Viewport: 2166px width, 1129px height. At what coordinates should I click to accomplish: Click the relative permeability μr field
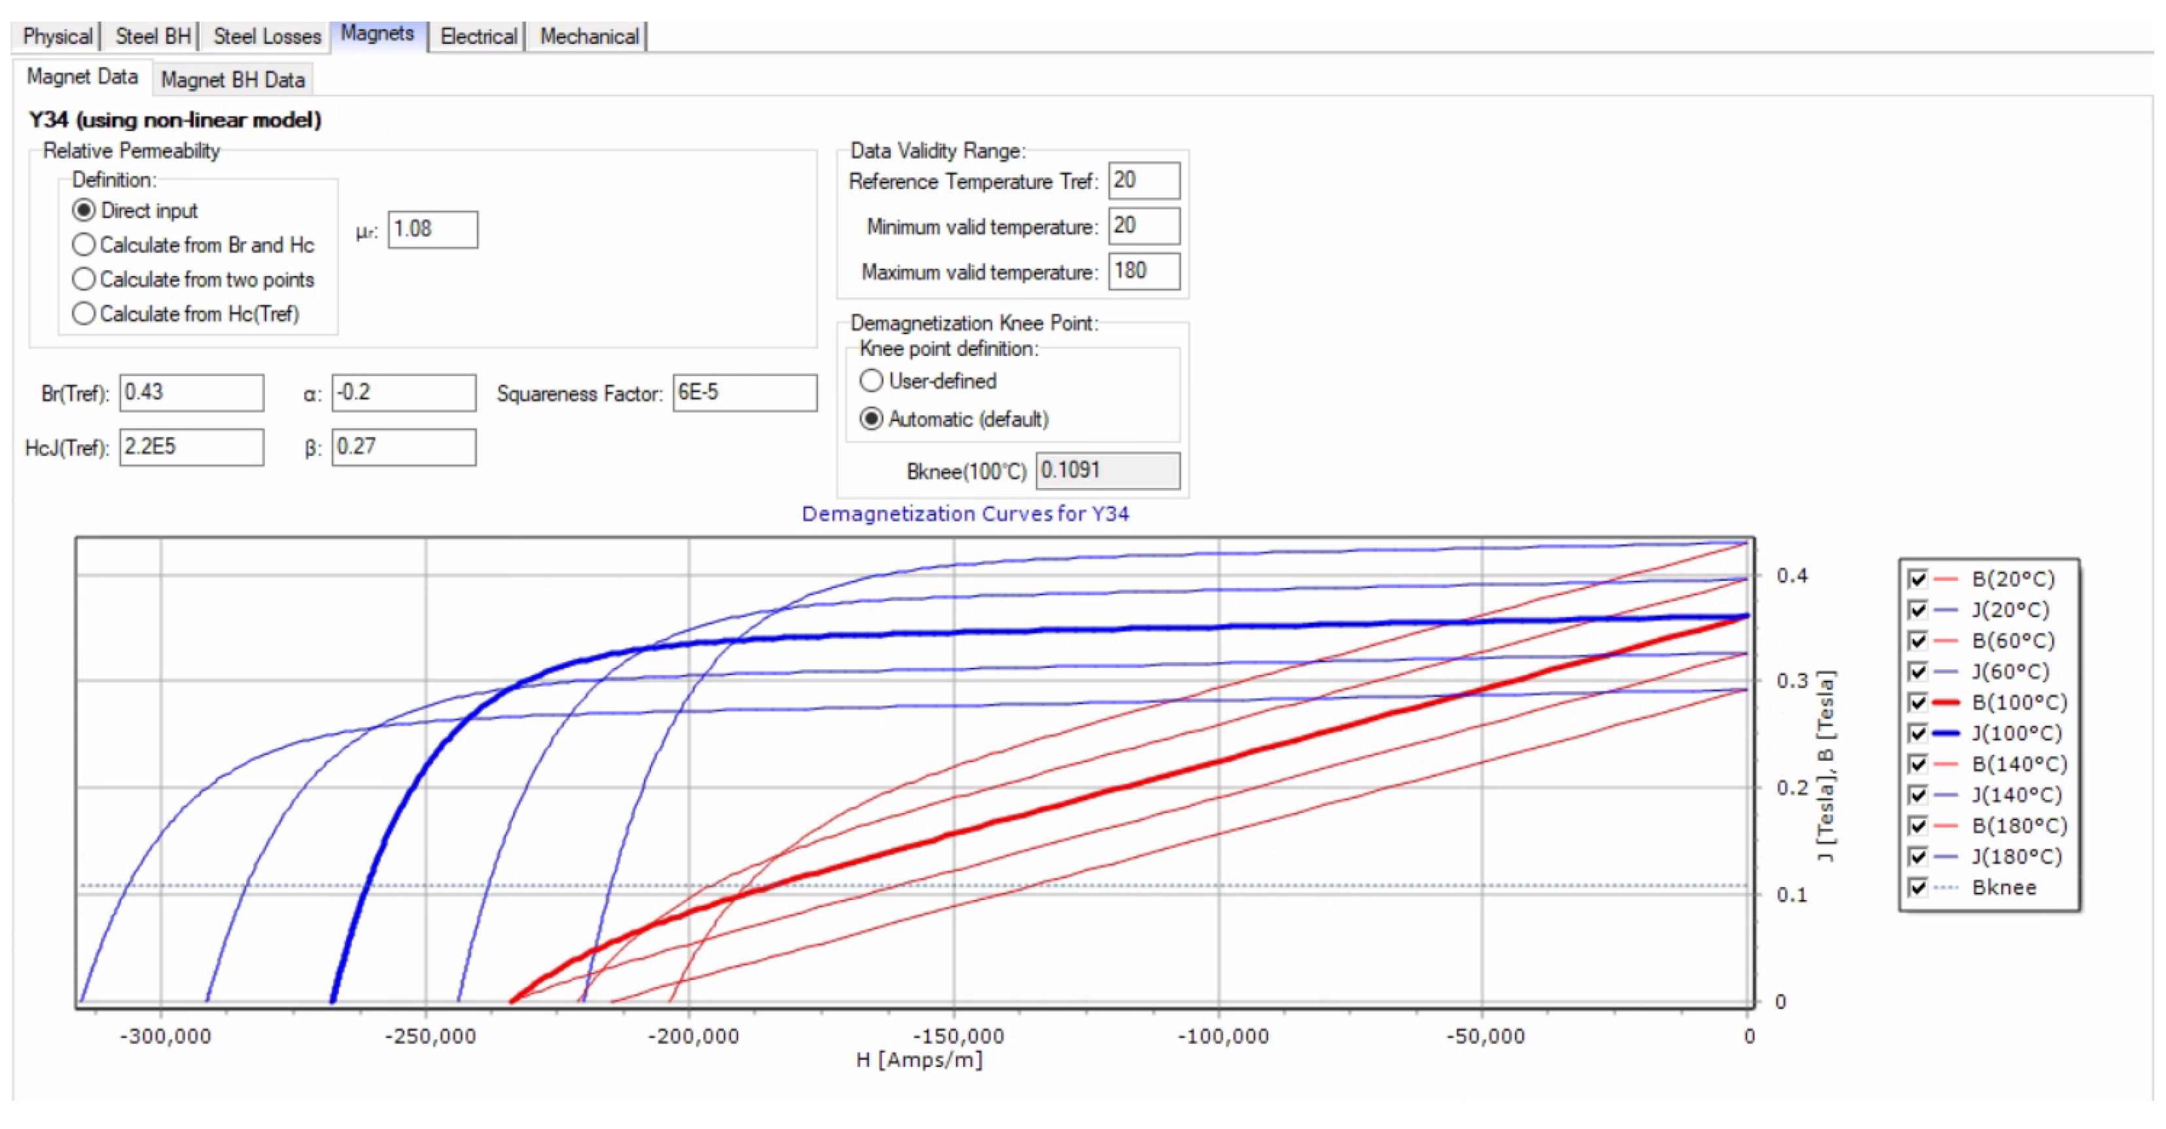coord(432,230)
